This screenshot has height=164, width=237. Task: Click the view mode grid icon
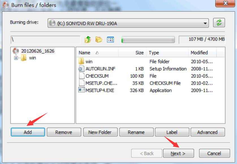coord(110,40)
